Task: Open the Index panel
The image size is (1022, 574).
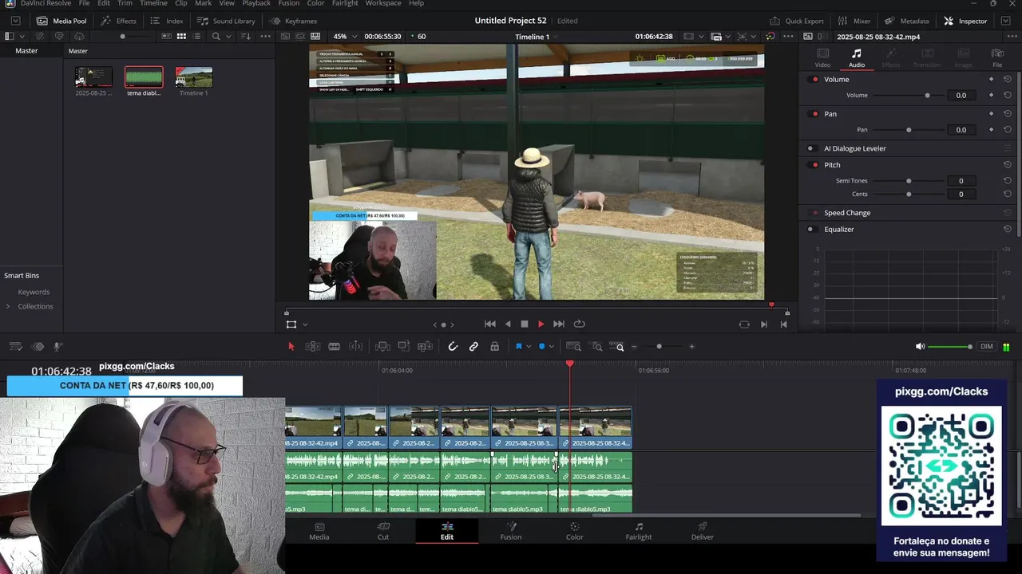Action: (167, 21)
